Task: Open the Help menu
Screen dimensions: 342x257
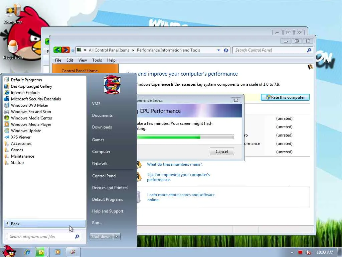Action: [x=111, y=60]
